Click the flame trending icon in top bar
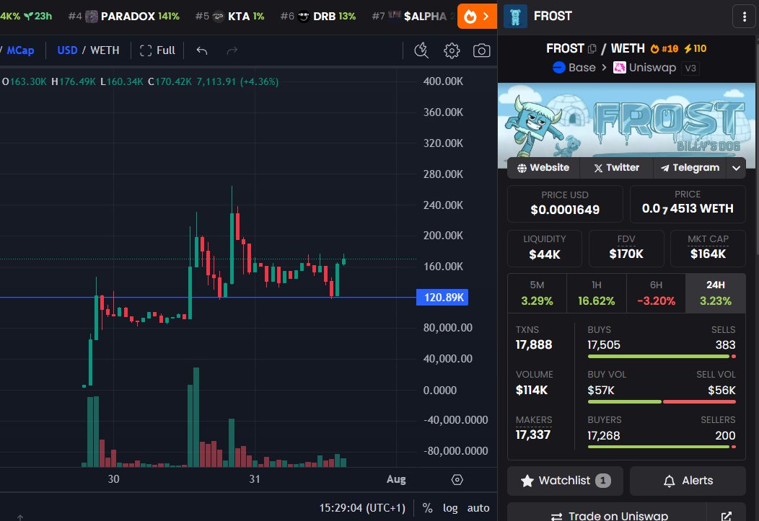Screen dimensions: 759x521 point(473,16)
